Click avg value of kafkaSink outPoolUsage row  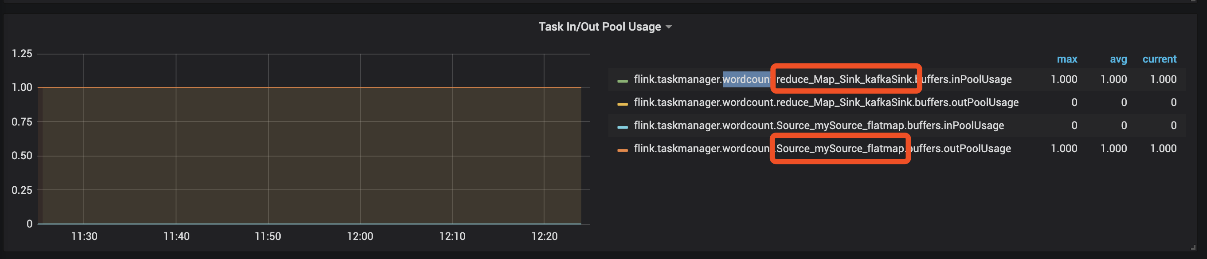pos(1124,102)
